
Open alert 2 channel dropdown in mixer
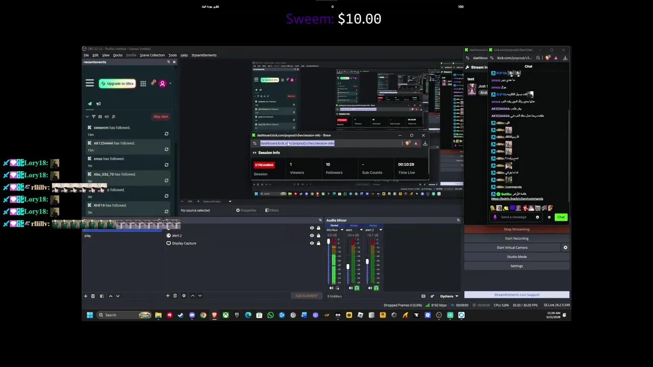click(x=381, y=230)
